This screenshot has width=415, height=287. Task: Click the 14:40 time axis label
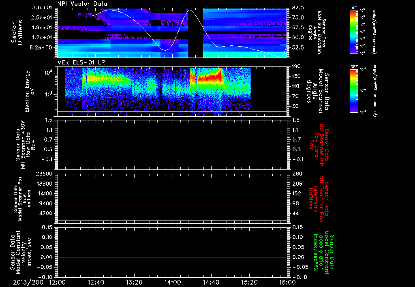[x=211, y=282]
